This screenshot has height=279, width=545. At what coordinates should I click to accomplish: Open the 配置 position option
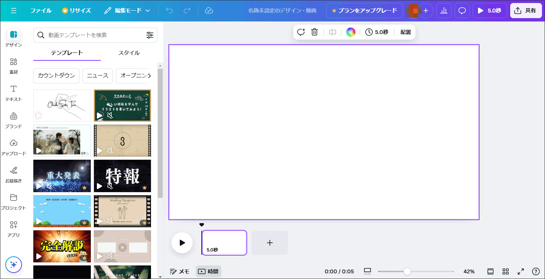(x=406, y=32)
